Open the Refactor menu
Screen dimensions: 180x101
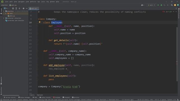pyautogui.click(x=33, y=2)
